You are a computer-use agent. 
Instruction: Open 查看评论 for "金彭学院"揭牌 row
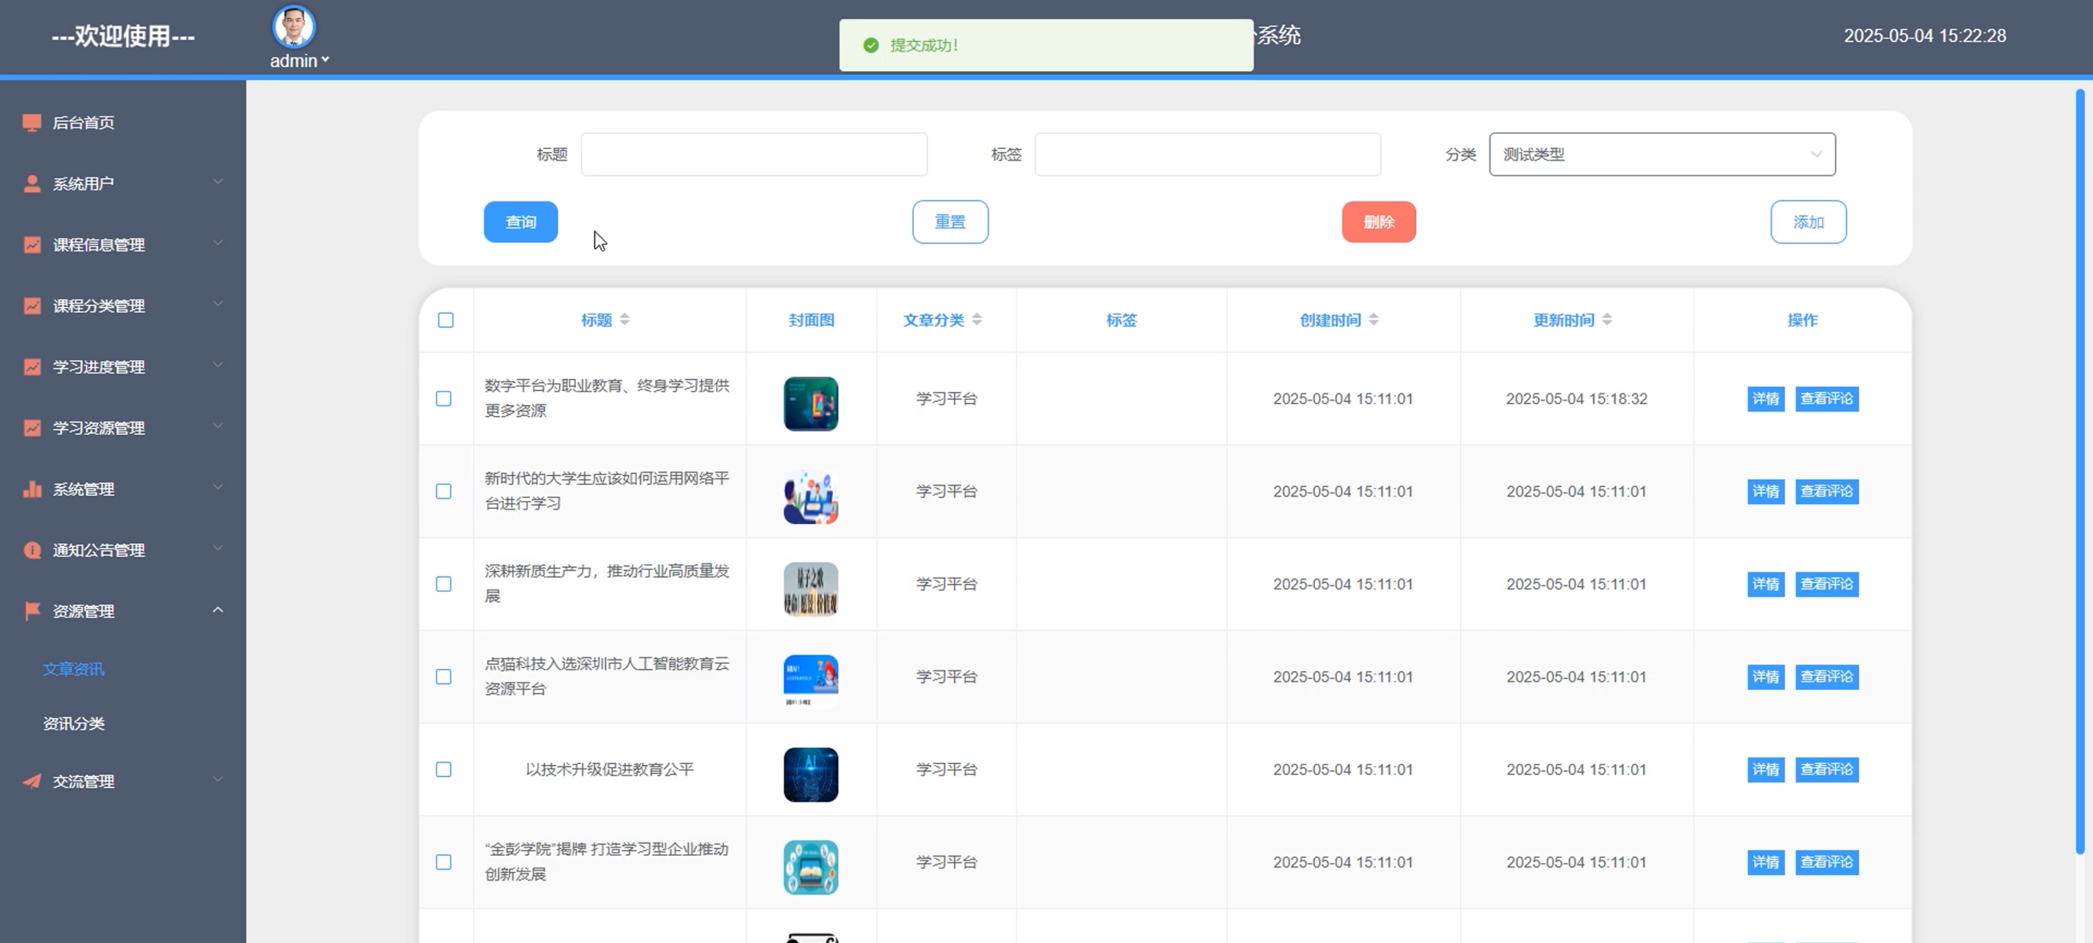tap(1826, 862)
